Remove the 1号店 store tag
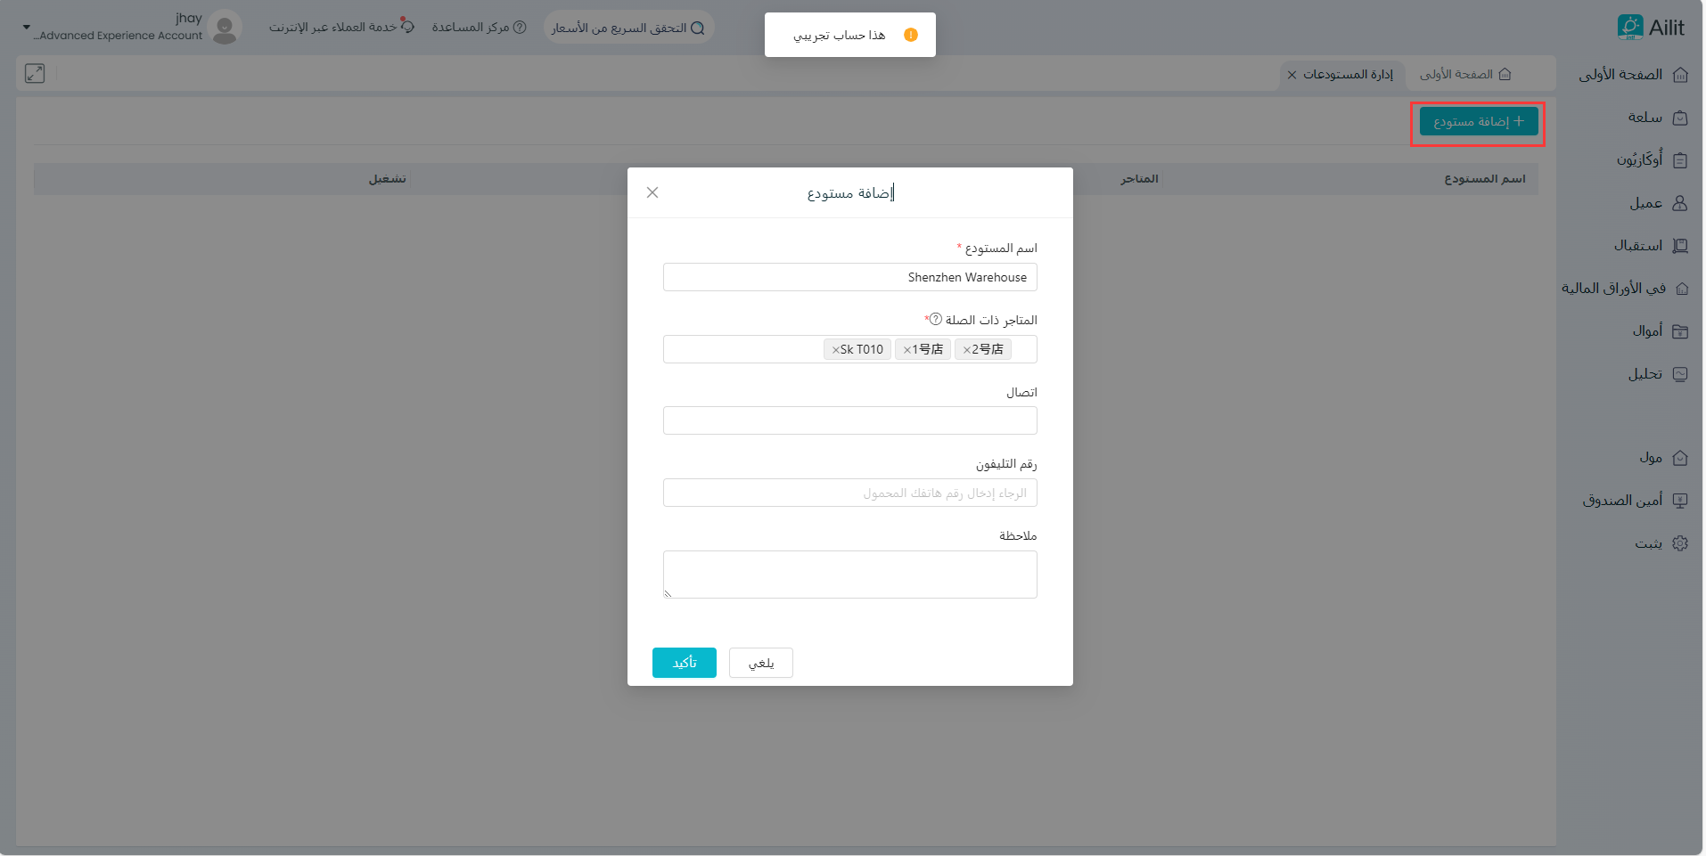This screenshot has width=1706, height=856. (907, 350)
